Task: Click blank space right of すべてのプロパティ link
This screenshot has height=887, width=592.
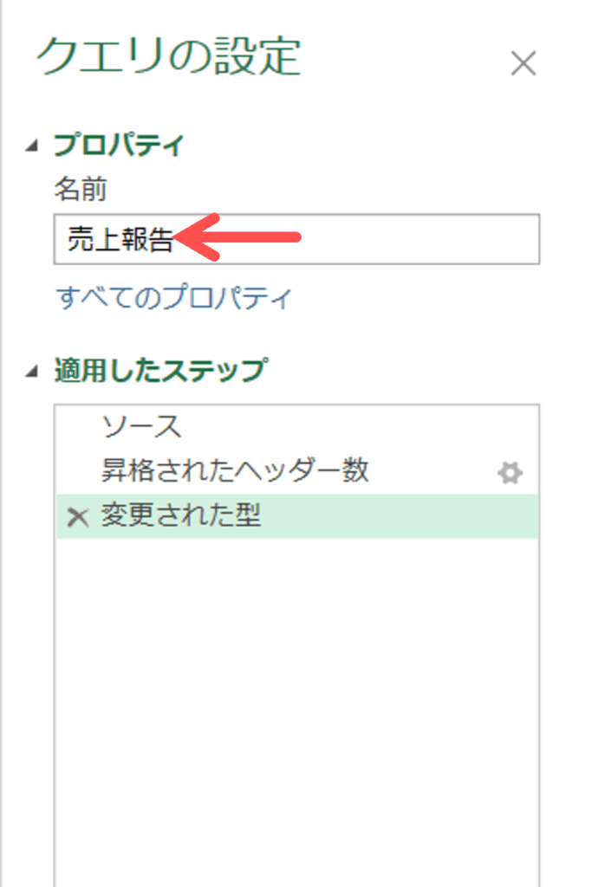Action: pos(416,298)
